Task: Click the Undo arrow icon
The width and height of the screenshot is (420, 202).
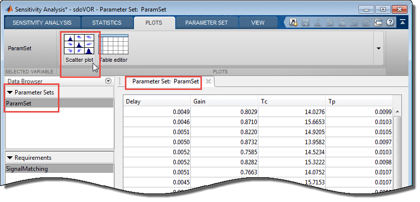Action: pos(354,23)
